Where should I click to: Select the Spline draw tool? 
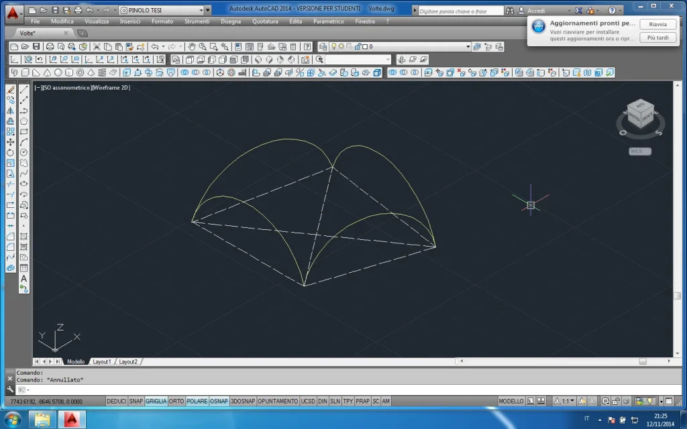coord(23,174)
